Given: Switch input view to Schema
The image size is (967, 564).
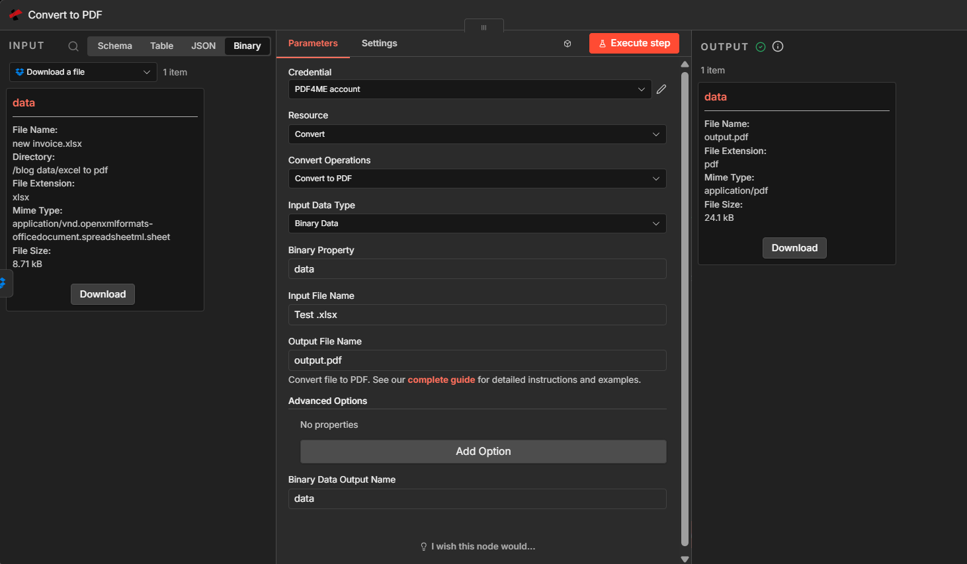Looking at the screenshot, I should pyautogui.click(x=114, y=46).
